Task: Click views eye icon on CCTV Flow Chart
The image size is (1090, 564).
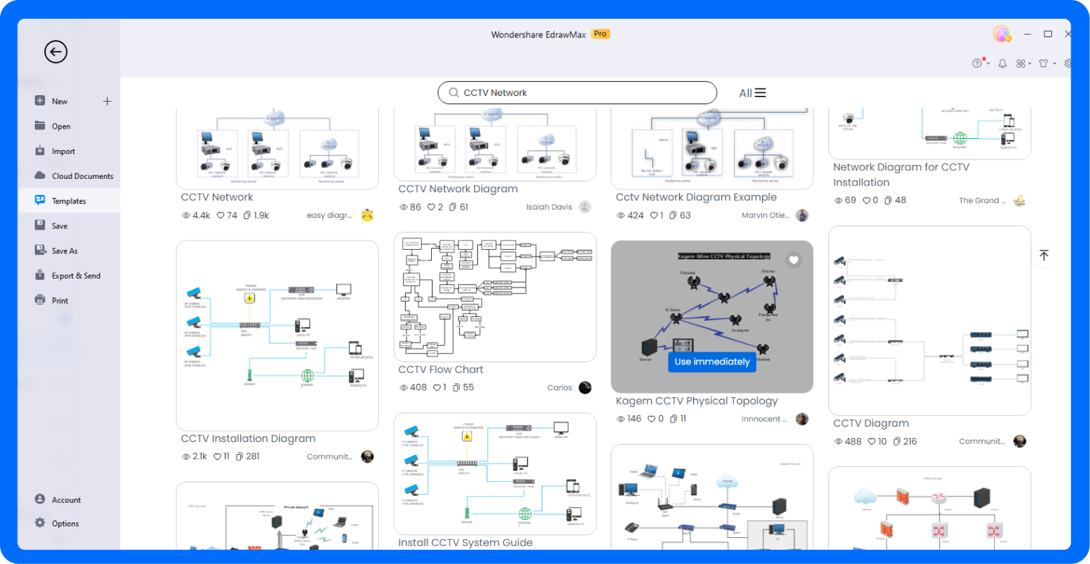Action: click(404, 388)
